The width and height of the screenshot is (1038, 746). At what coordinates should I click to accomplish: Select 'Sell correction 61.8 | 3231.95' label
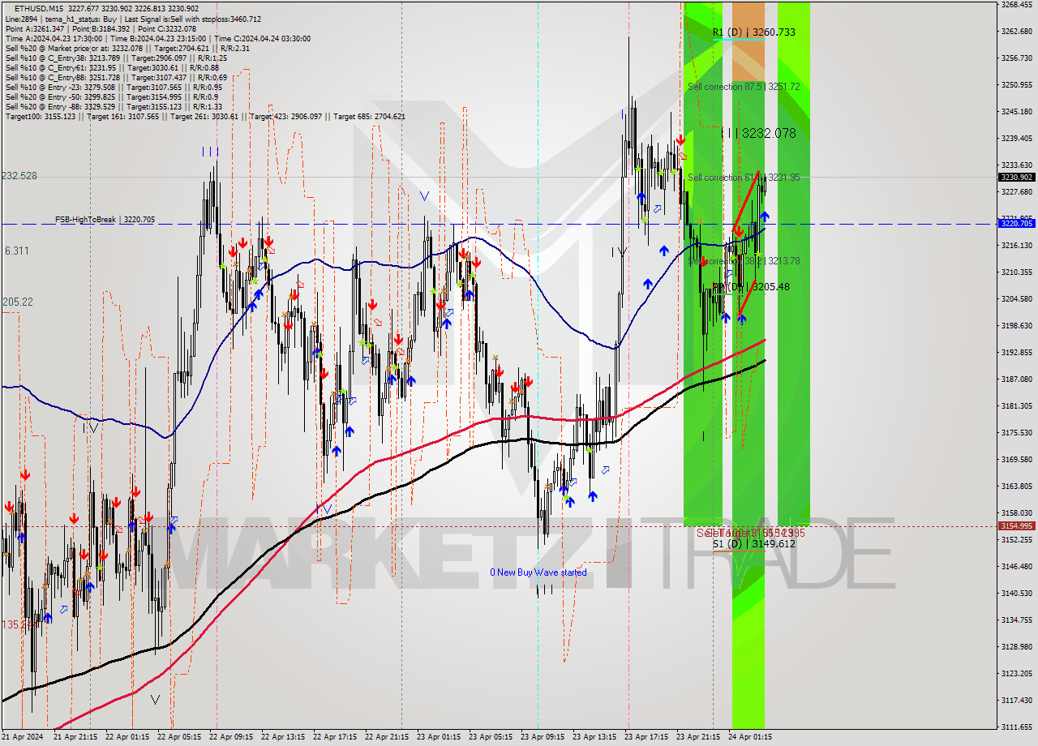[744, 177]
